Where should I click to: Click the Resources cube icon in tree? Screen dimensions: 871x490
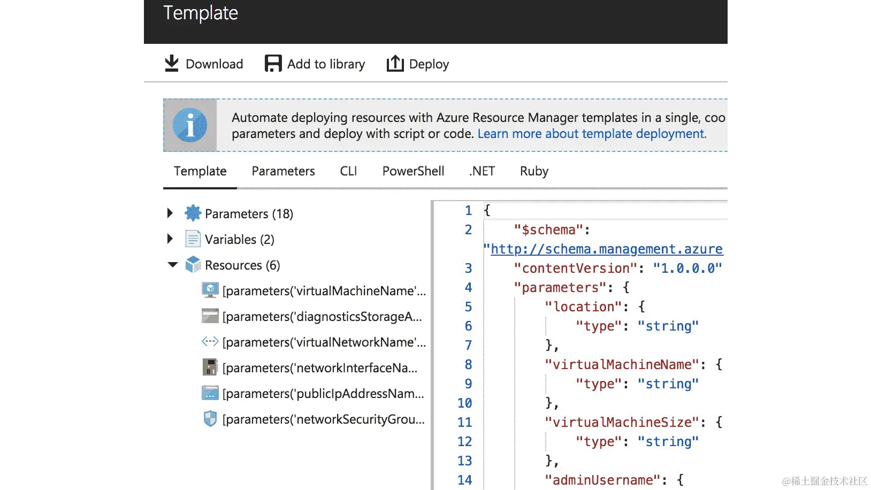193,265
